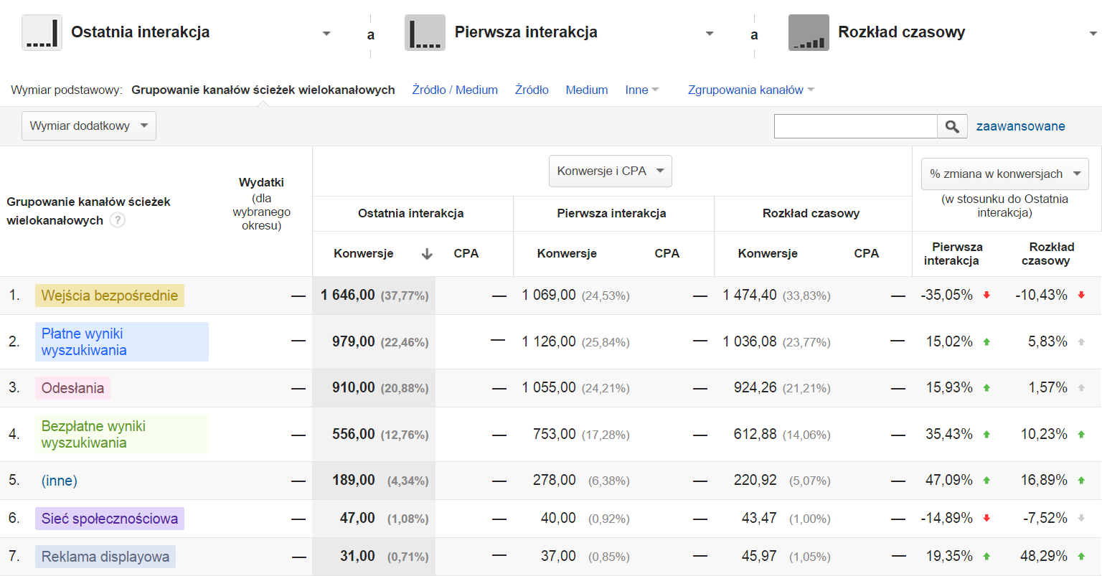Click the help question mark icon
Image resolution: width=1102 pixels, height=576 pixels.
coord(118,220)
